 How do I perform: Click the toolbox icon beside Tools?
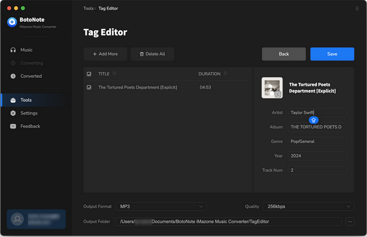tap(13, 100)
